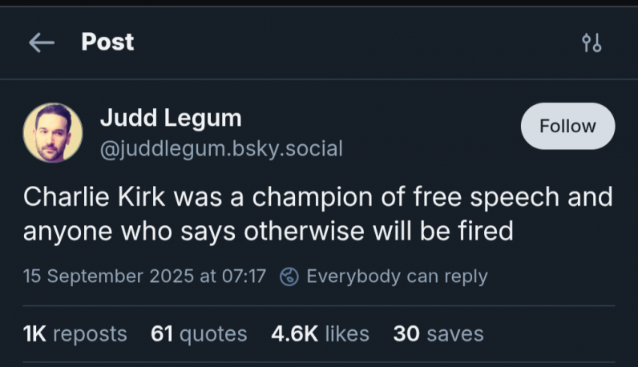The width and height of the screenshot is (638, 367).
Task: Click the words Charlie Kirk in post
Action: [95, 197]
